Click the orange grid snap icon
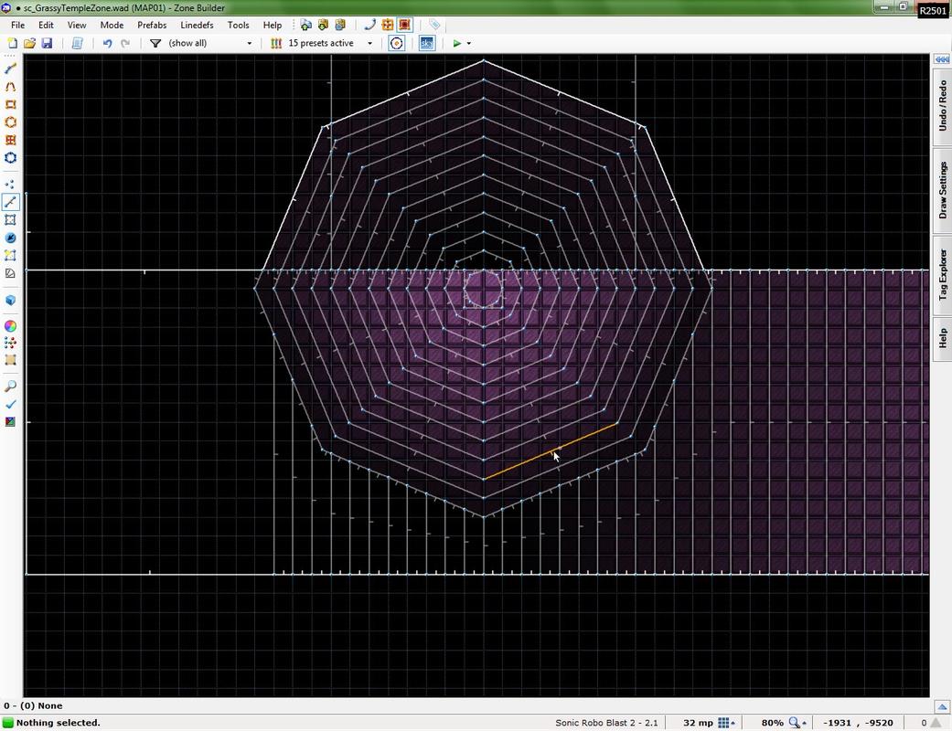952x731 pixels. tap(388, 25)
